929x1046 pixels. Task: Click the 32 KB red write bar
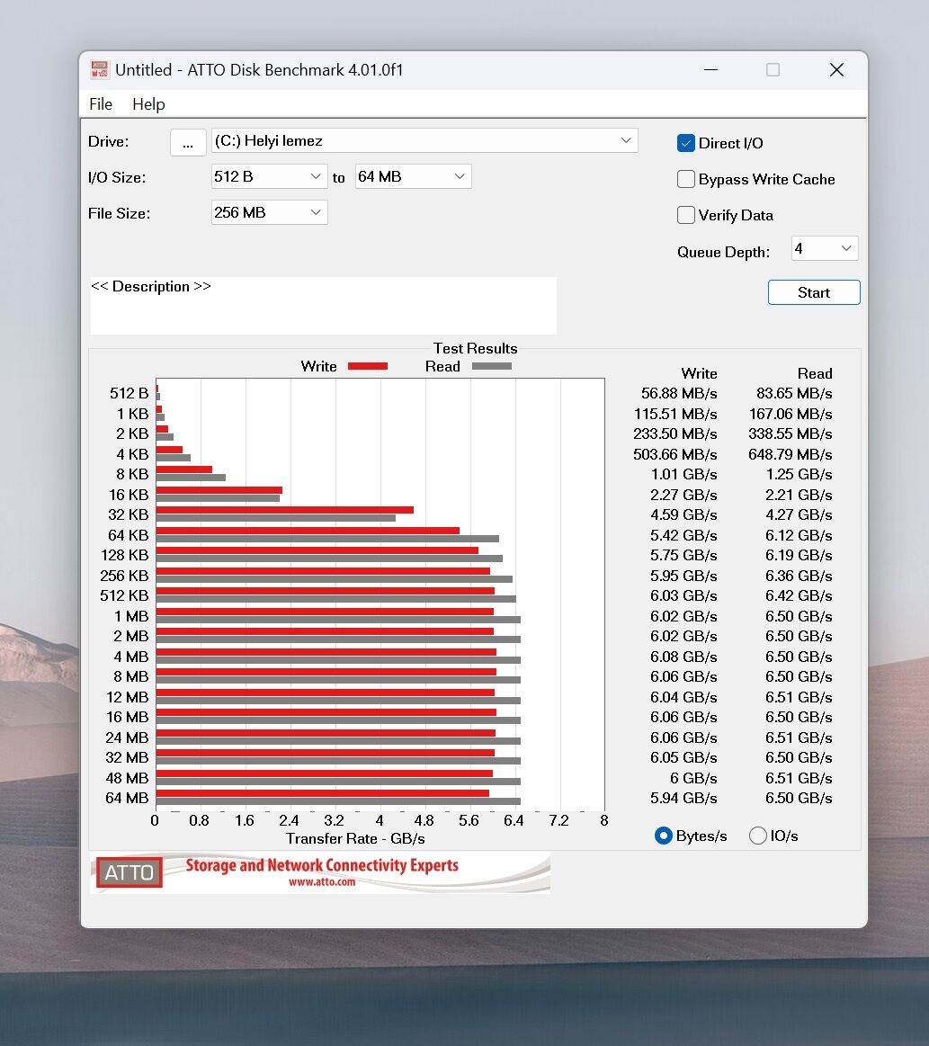tap(285, 510)
